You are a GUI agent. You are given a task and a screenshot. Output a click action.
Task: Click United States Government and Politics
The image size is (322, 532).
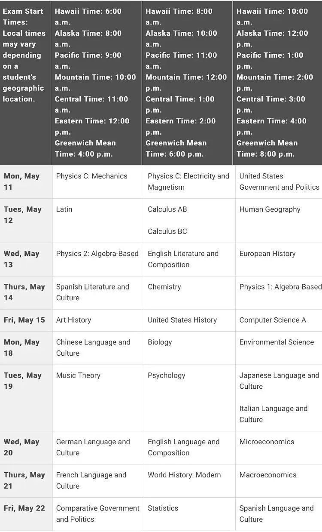pyautogui.click(x=279, y=181)
